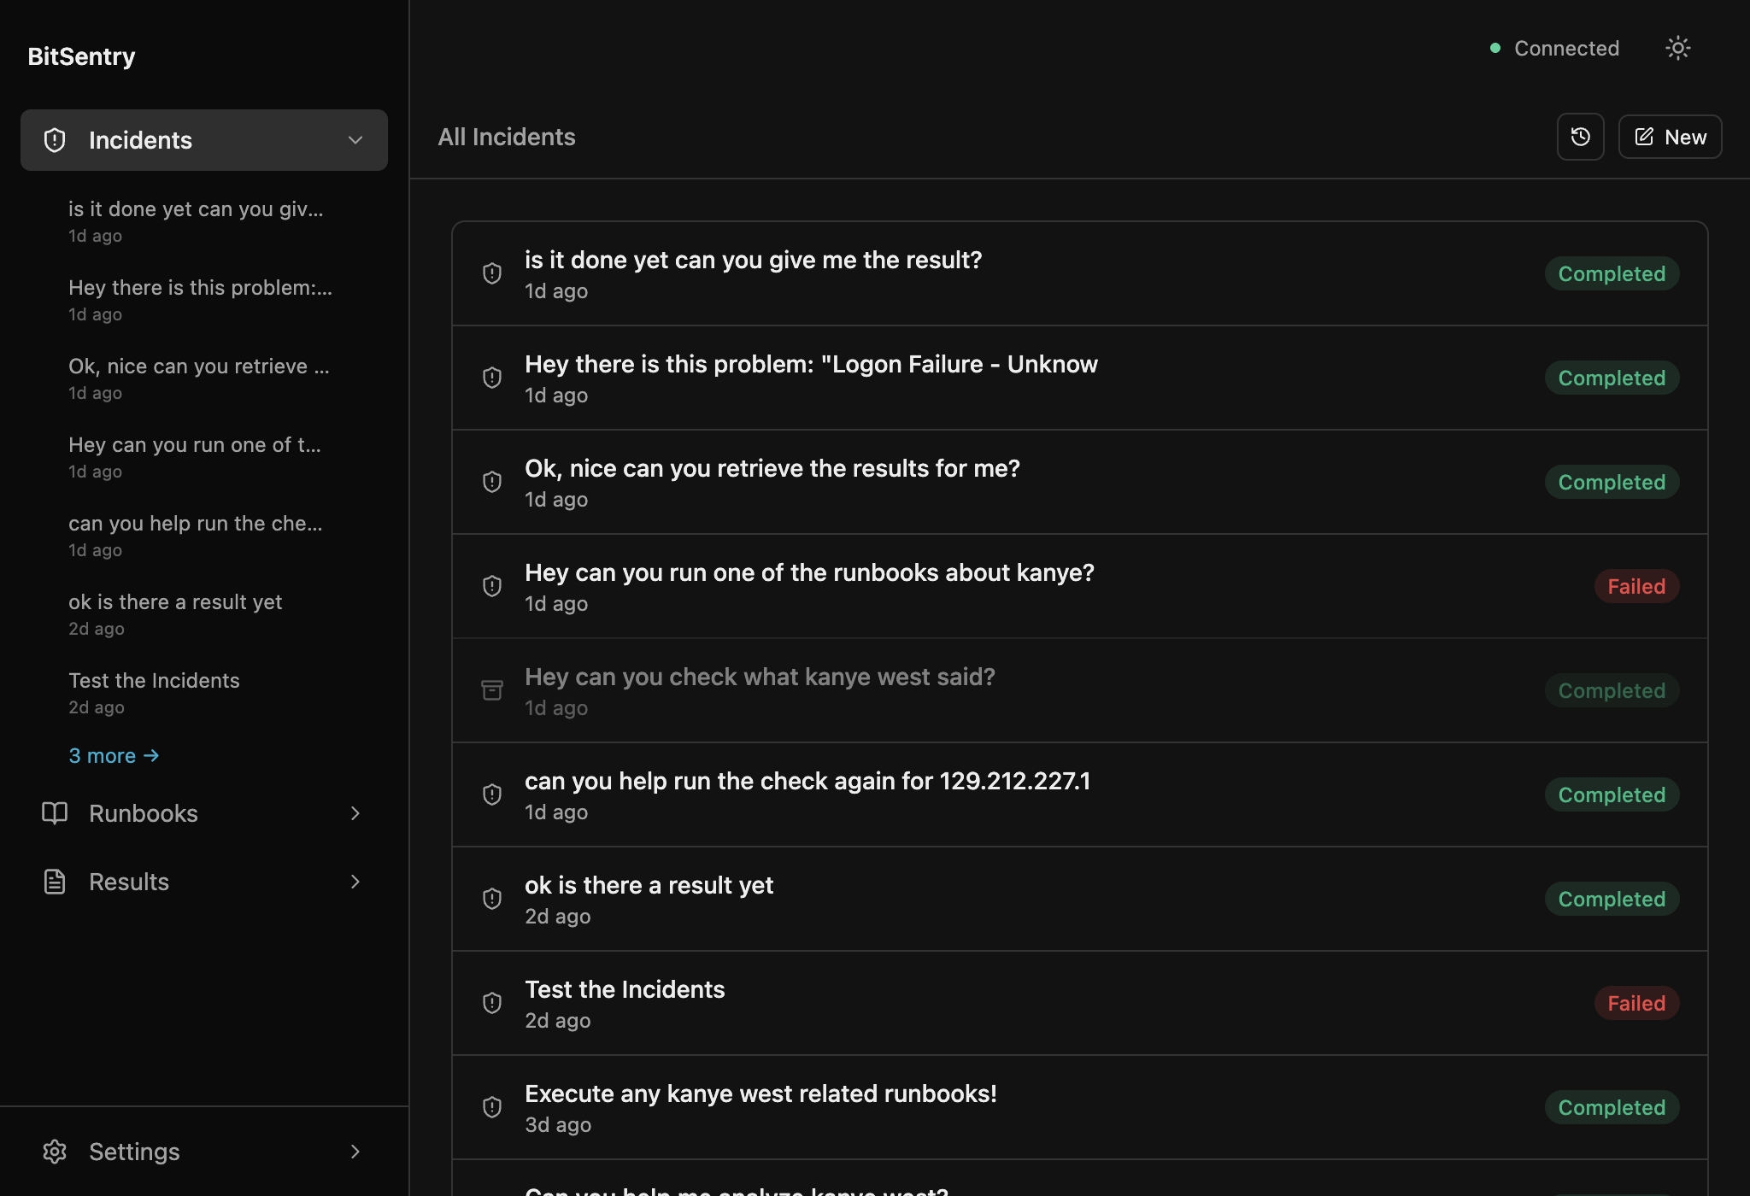Expand the Runbooks section
The width and height of the screenshot is (1750, 1196).
pos(355,813)
